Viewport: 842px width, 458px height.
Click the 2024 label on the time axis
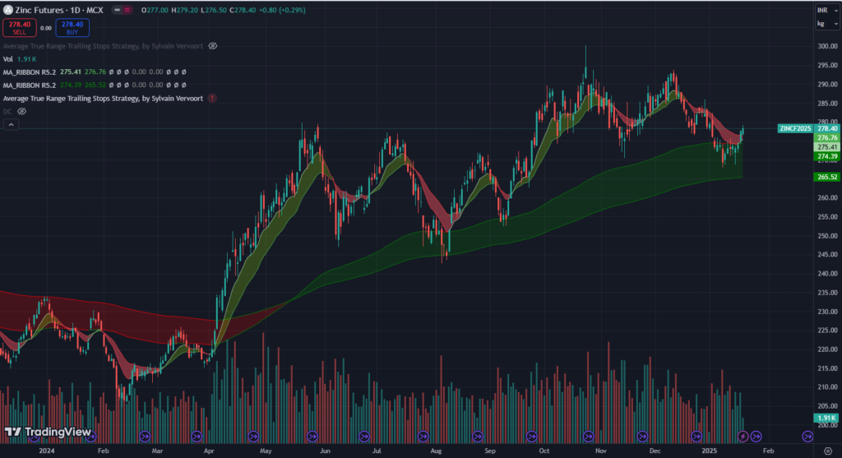pyautogui.click(x=47, y=451)
